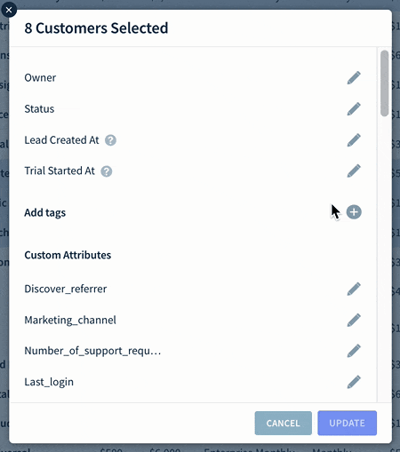Click the Add tags label
The image size is (400, 452).
45,212
